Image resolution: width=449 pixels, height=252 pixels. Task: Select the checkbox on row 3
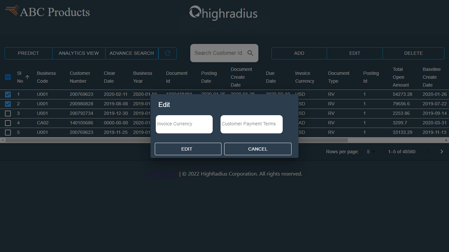8,113
